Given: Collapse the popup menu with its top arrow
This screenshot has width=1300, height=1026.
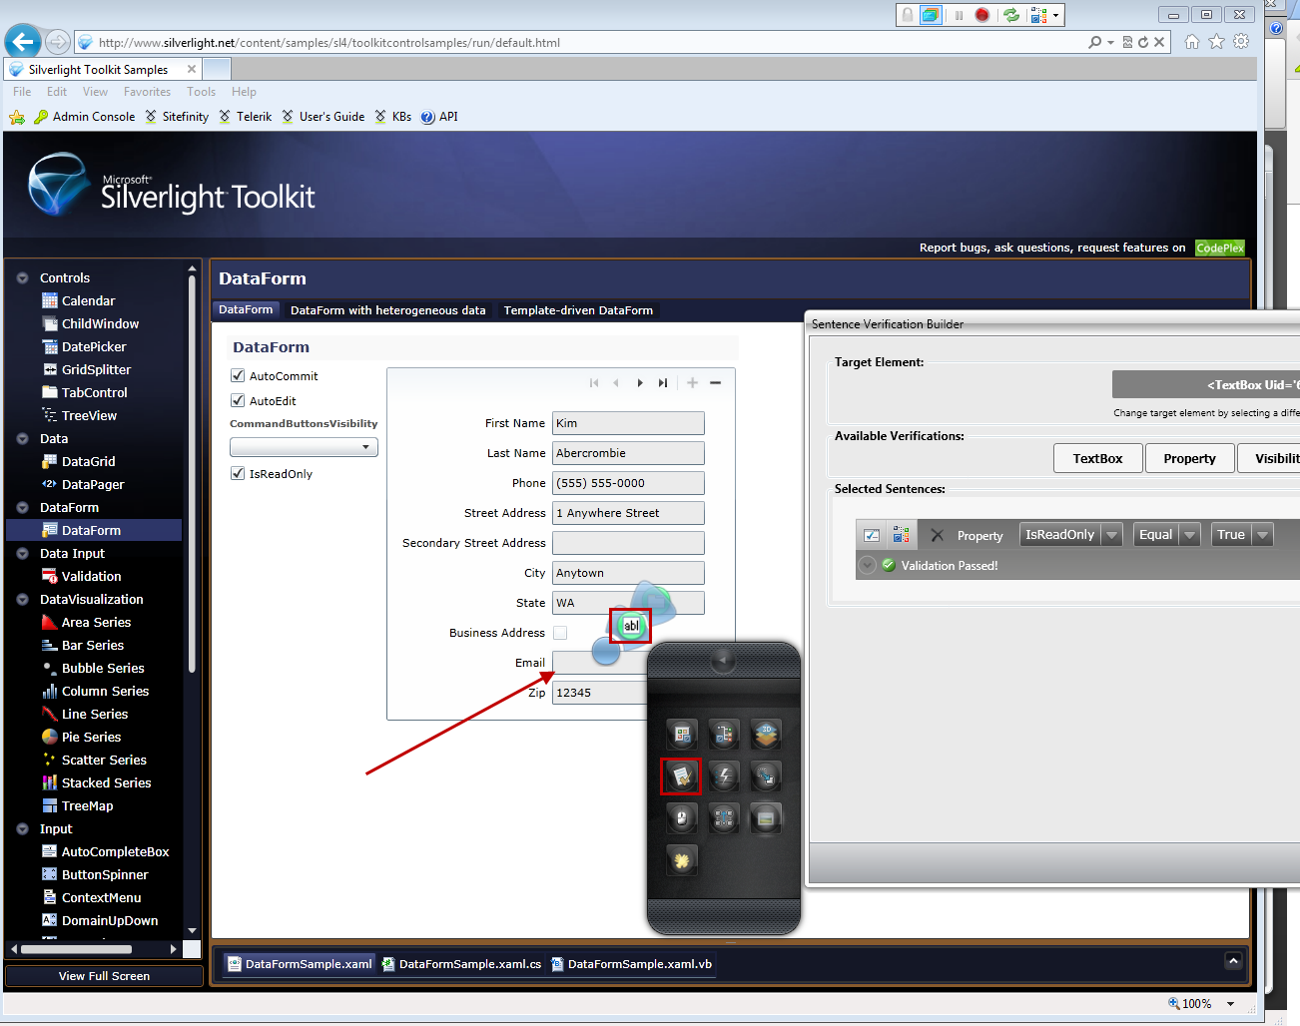Looking at the screenshot, I should click(724, 660).
